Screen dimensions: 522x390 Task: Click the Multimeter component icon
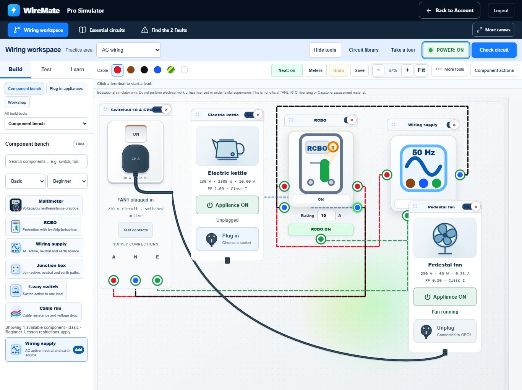pyautogui.click(x=16, y=205)
